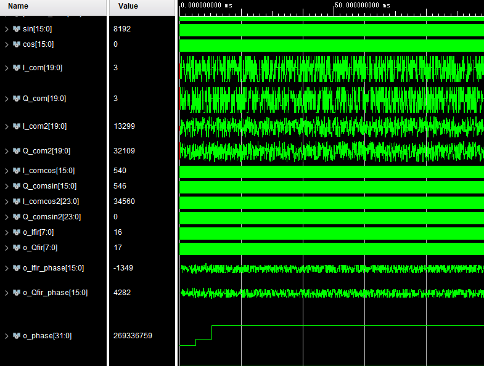Click the bus icon beside I_comcos[15:0]
This screenshot has height=366, width=484.
click(17, 171)
